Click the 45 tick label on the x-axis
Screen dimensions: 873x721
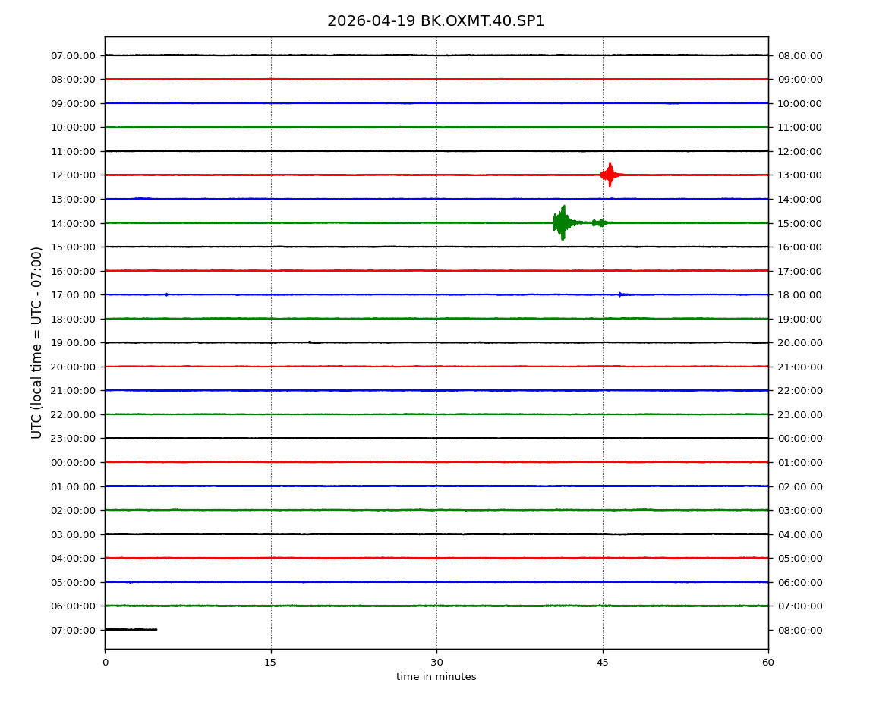(x=603, y=663)
